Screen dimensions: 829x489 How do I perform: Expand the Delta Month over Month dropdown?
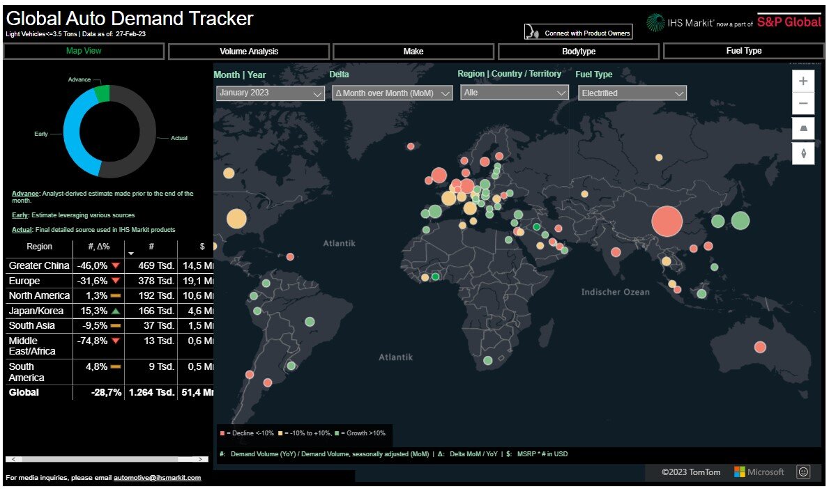tap(392, 93)
